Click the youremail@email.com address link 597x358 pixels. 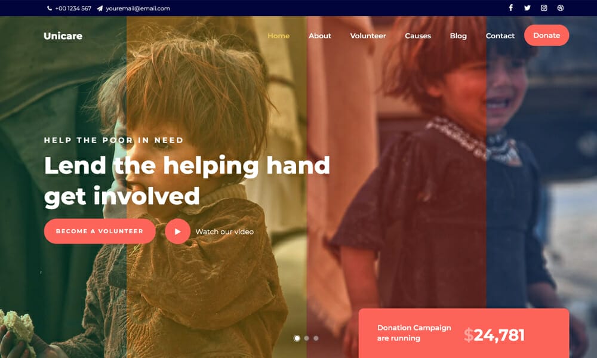[138, 8]
